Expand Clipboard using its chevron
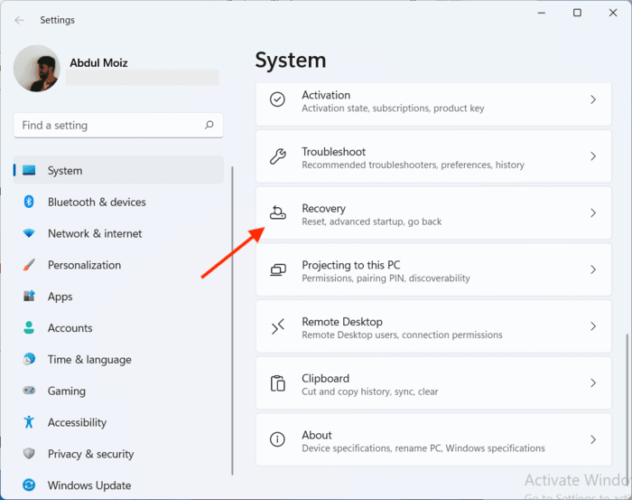Screen dimensions: 632x500 click(x=593, y=383)
